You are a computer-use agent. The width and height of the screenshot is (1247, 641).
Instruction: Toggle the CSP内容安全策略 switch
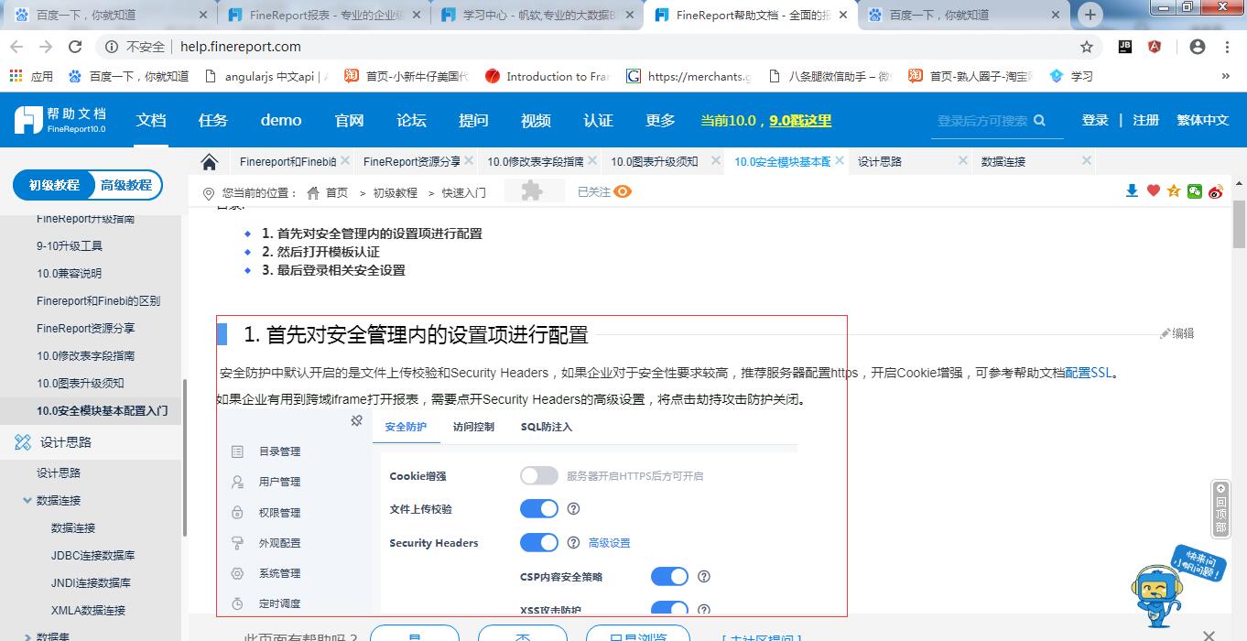coord(670,576)
